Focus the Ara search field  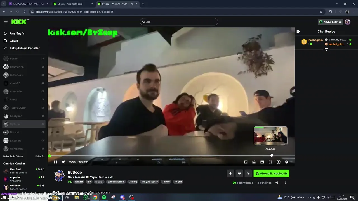pyautogui.click(x=179, y=22)
